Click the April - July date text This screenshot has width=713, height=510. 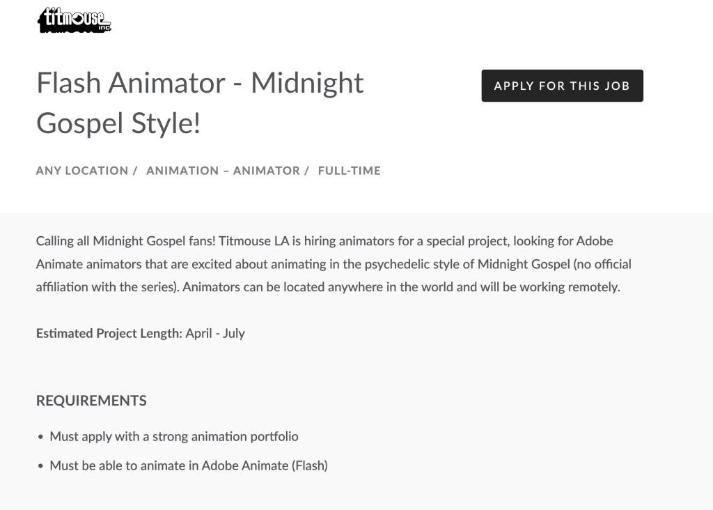pyautogui.click(x=215, y=334)
